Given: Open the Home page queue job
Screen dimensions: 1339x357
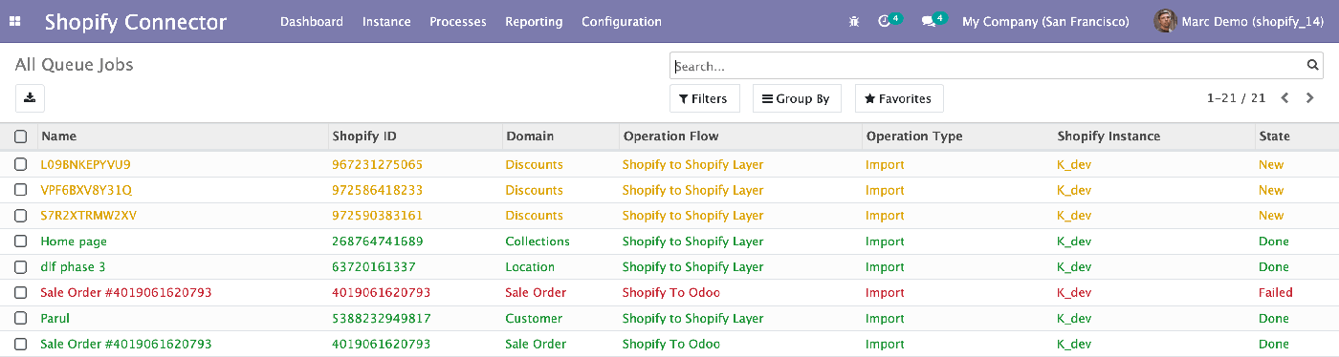Looking at the screenshot, I should [74, 241].
